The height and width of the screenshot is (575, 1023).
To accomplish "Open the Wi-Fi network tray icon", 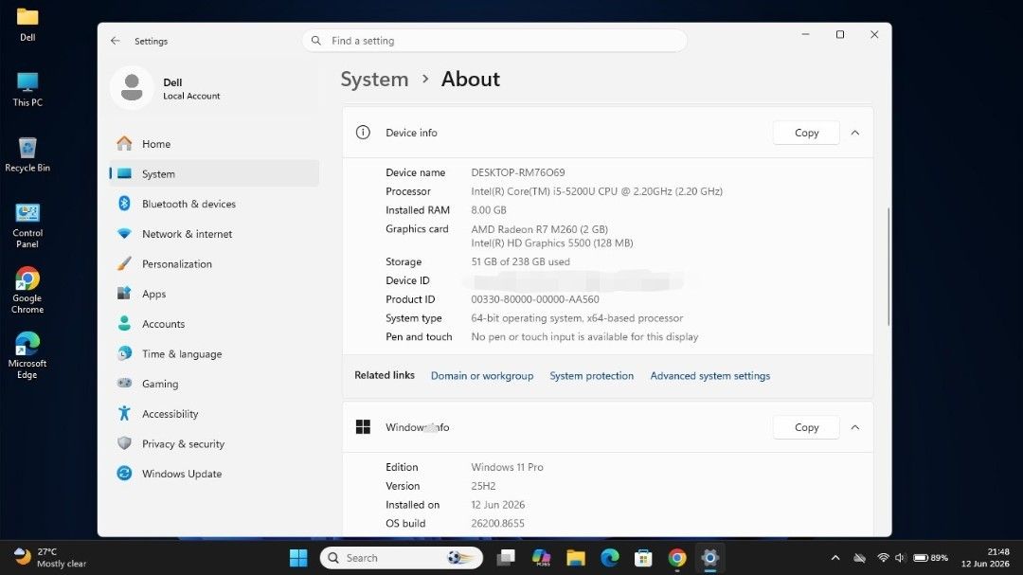I will pos(883,557).
